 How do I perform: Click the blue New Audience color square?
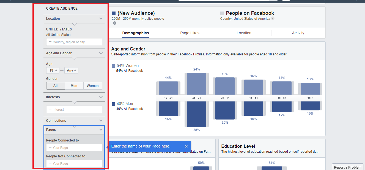pyautogui.click(x=114, y=13)
